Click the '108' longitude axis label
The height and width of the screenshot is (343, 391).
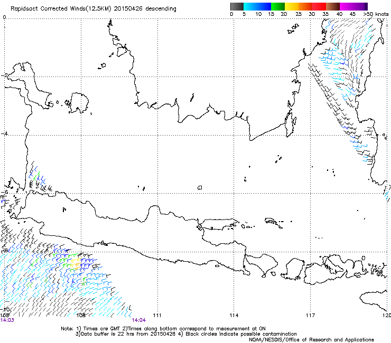pos(81,316)
